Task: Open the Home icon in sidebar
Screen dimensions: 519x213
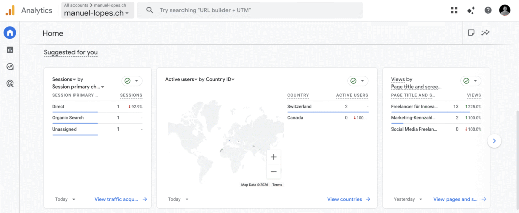Action: 10,33
